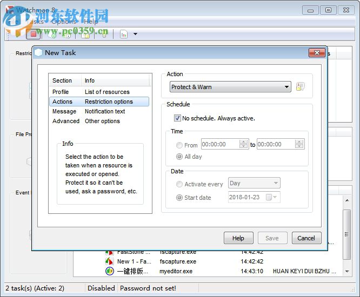
Task: Close the New Task dialog
Action: pyautogui.click(x=317, y=53)
